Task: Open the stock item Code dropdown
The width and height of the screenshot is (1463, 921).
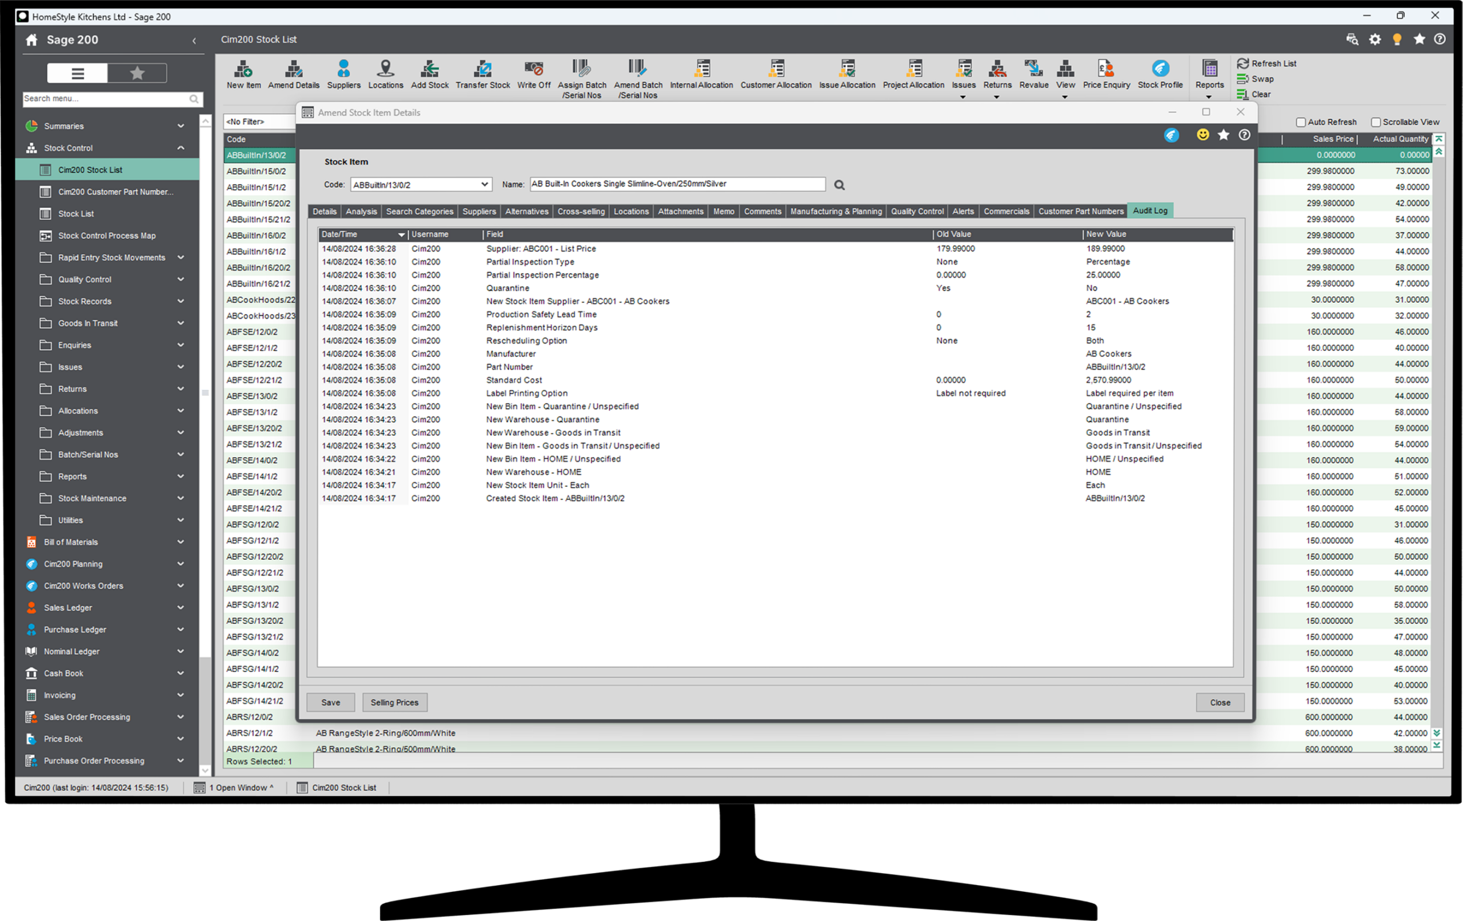Action: coord(484,185)
